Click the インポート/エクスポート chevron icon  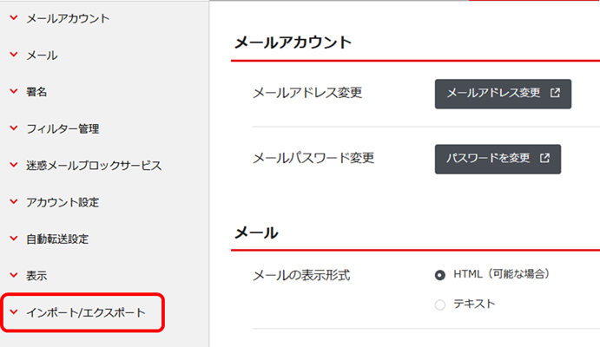pyautogui.click(x=13, y=312)
